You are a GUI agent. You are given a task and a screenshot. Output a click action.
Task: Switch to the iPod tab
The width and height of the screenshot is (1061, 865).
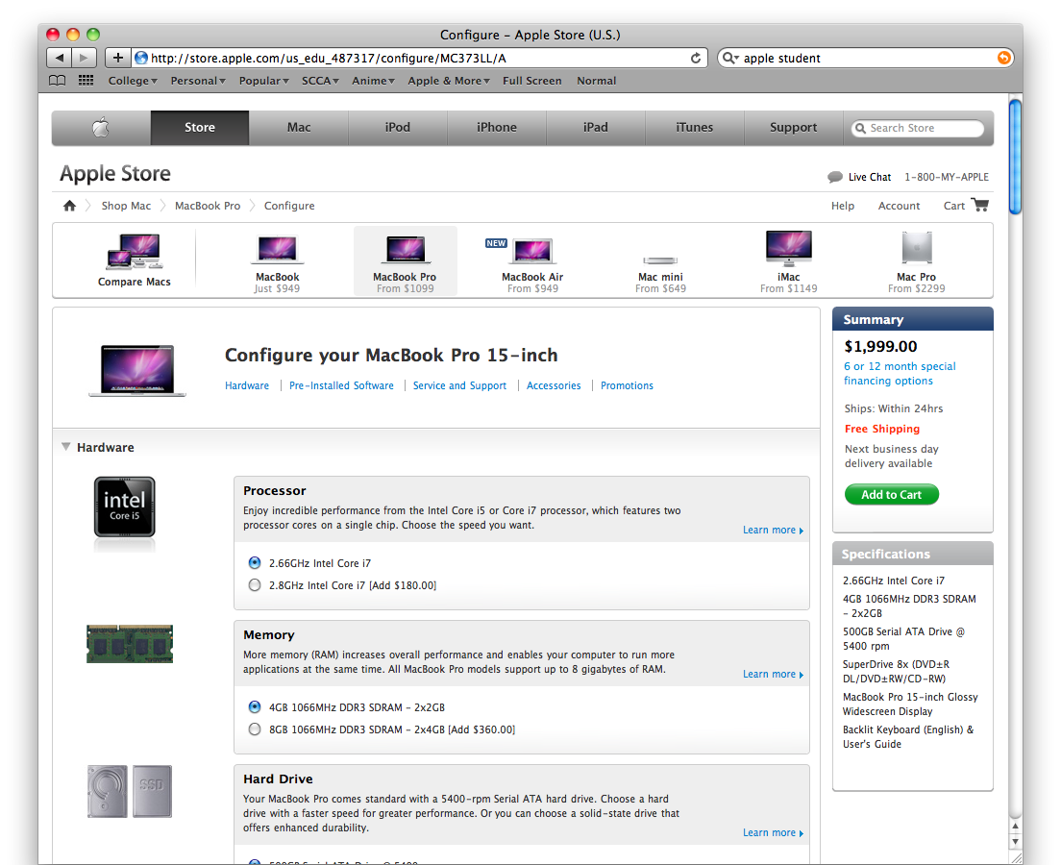pos(397,127)
